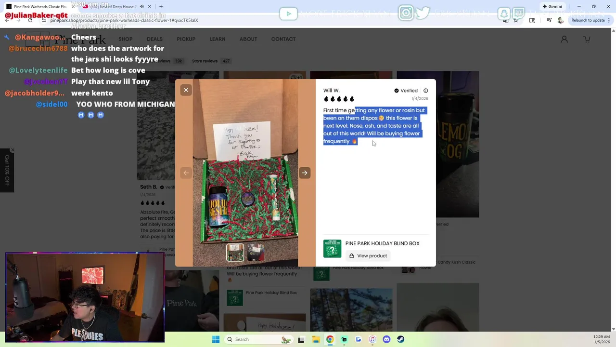
Task: Click the Chrome taskbar icon
Action: click(x=330, y=339)
